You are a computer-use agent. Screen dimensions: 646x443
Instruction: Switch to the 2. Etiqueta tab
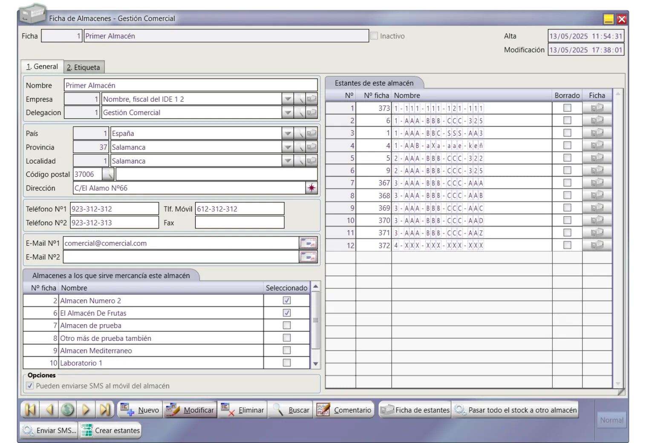pos(84,67)
